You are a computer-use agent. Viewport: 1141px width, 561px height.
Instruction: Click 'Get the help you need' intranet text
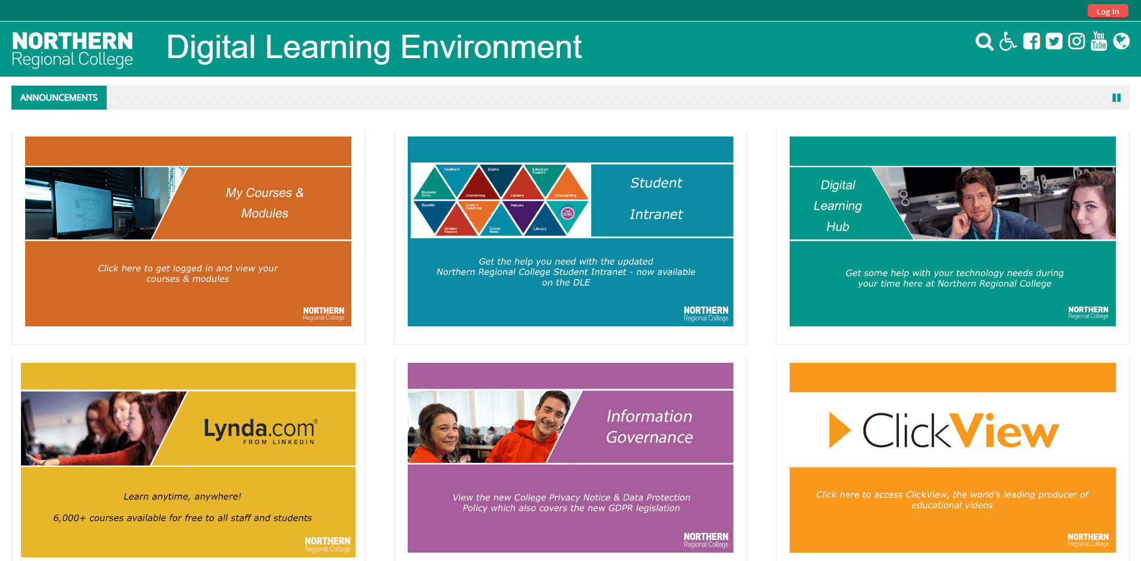point(566,272)
